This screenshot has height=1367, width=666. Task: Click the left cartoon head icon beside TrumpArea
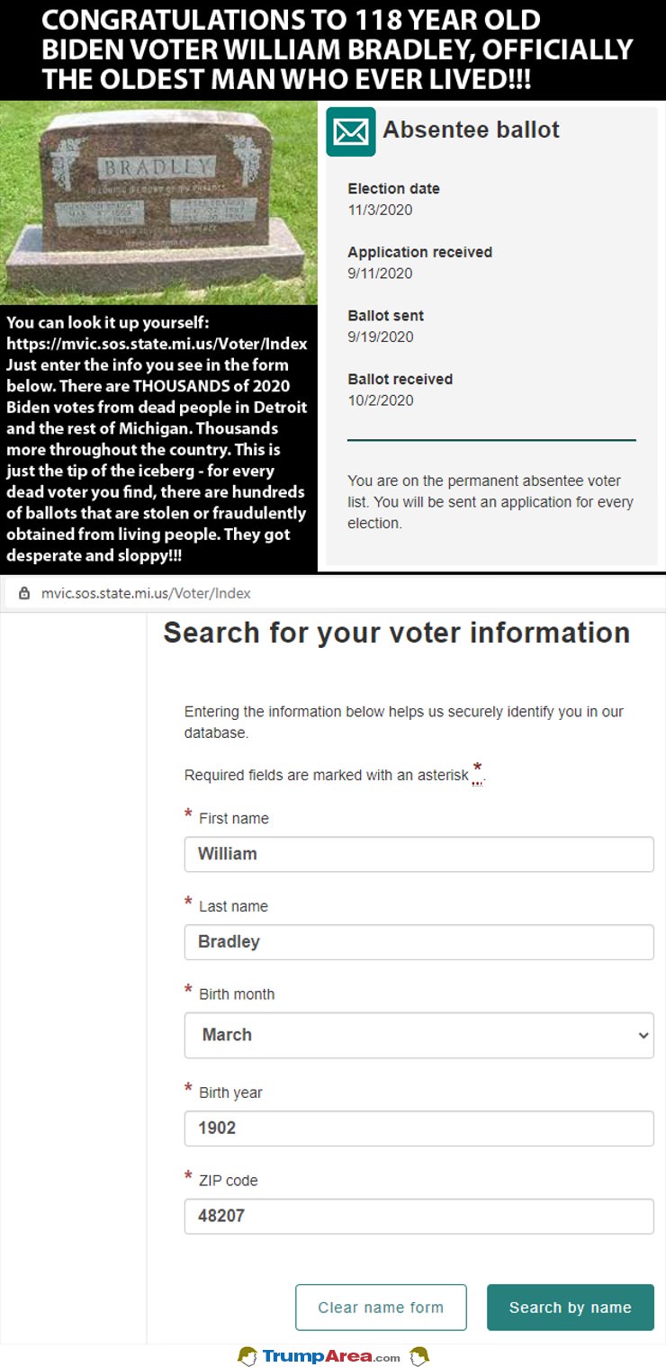pos(247,1355)
